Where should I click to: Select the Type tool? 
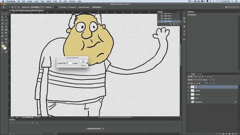(x=6, y=36)
